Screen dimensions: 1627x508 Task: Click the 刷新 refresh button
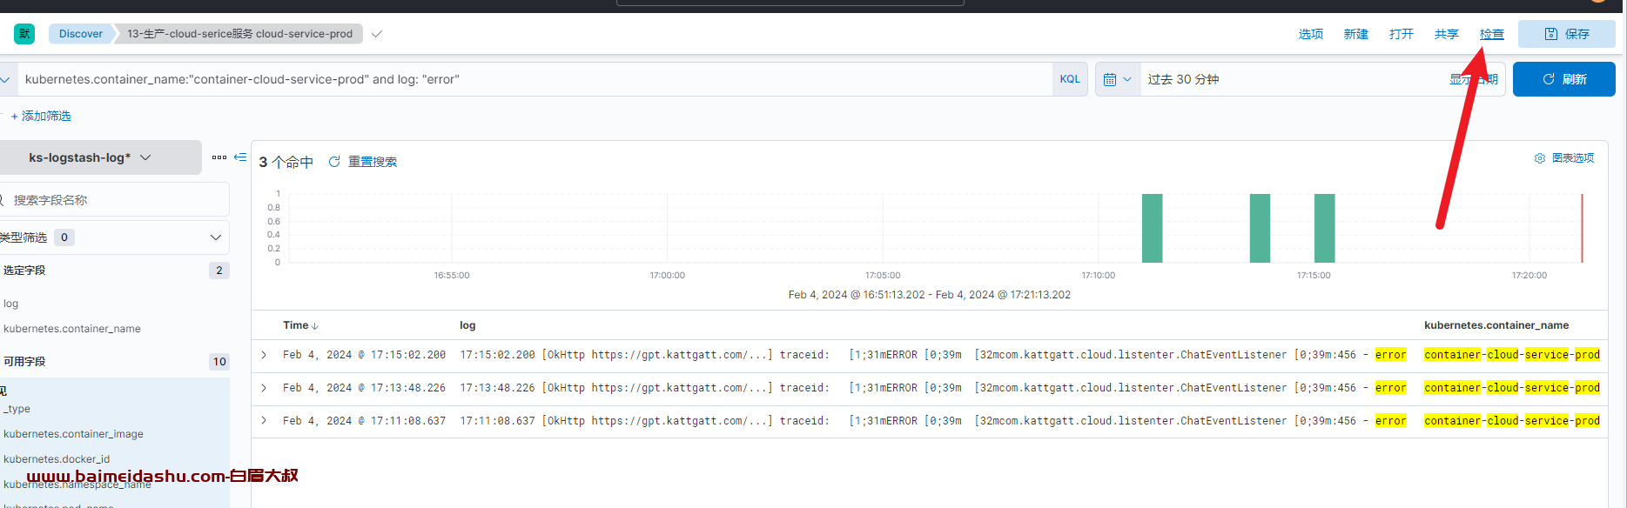pyautogui.click(x=1563, y=79)
